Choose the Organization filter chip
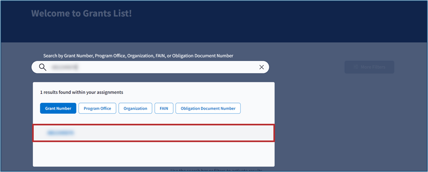The width and height of the screenshot is (428, 172). pyautogui.click(x=135, y=108)
